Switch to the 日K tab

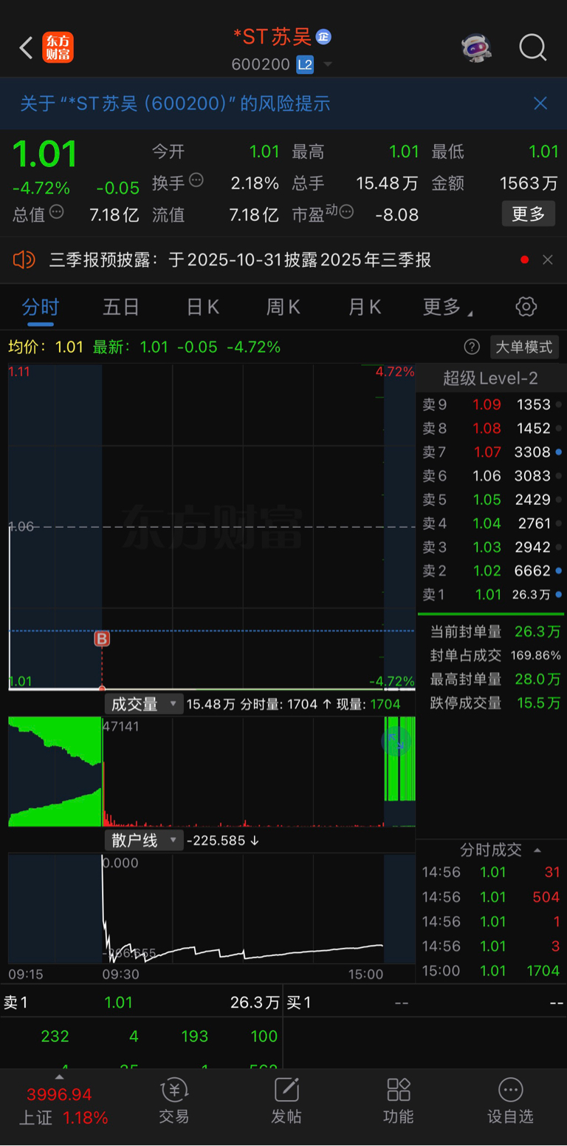point(203,307)
